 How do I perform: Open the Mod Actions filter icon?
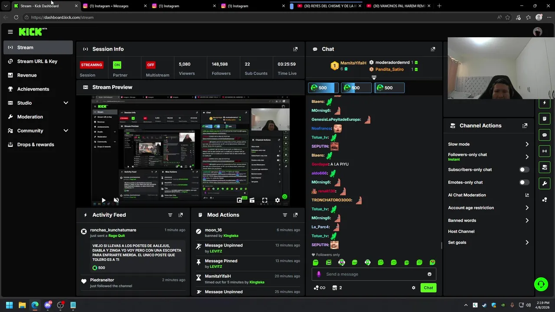click(x=285, y=215)
